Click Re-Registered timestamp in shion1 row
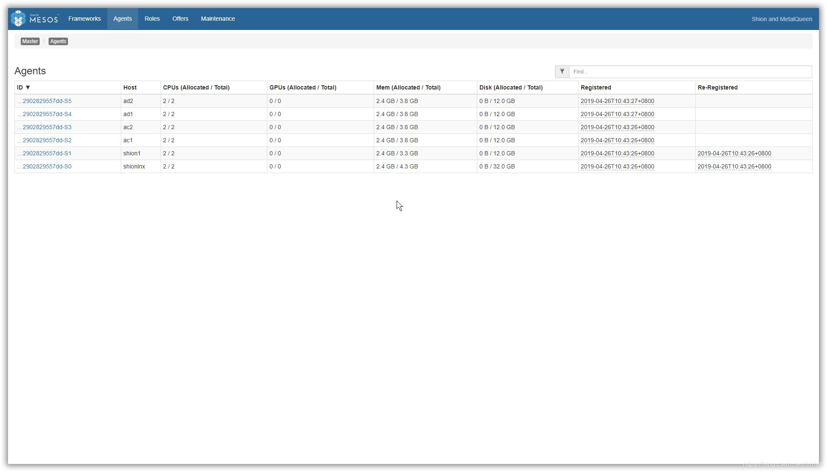 click(735, 153)
